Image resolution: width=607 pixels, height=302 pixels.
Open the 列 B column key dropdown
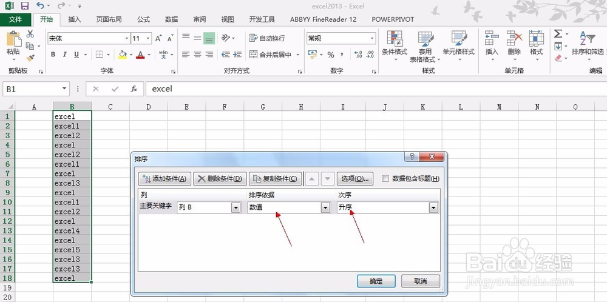pos(236,207)
